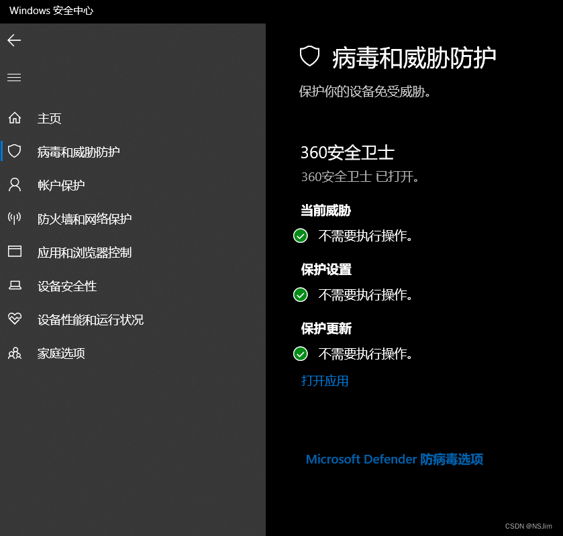
Task: Click the 保护你的设备免受威胁 subtitle
Action: (x=365, y=91)
